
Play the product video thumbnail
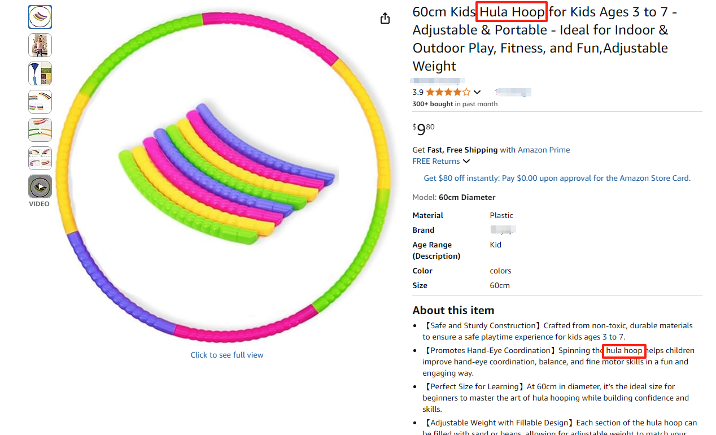[40, 186]
